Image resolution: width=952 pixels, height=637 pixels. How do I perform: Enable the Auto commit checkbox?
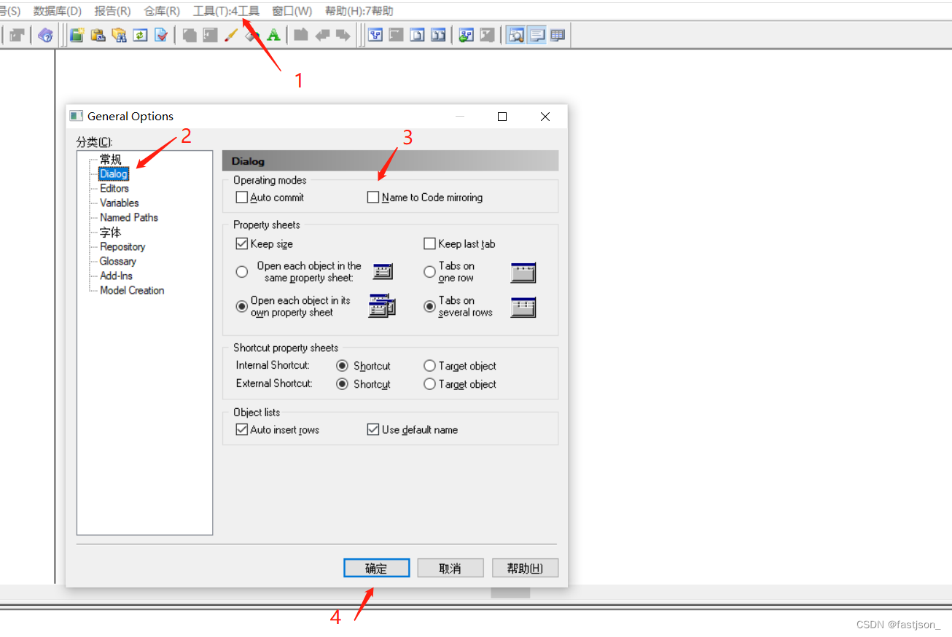pos(241,197)
